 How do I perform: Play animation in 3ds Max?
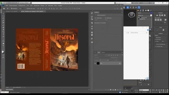pyautogui.click(x=155, y=90)
